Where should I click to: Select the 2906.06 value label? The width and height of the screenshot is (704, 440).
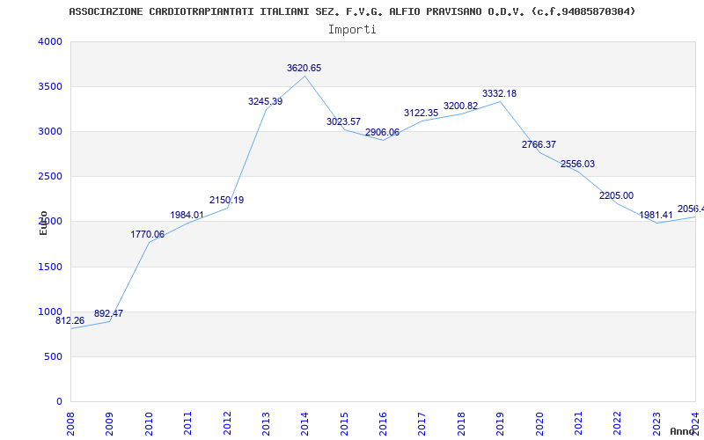point(382,133)
